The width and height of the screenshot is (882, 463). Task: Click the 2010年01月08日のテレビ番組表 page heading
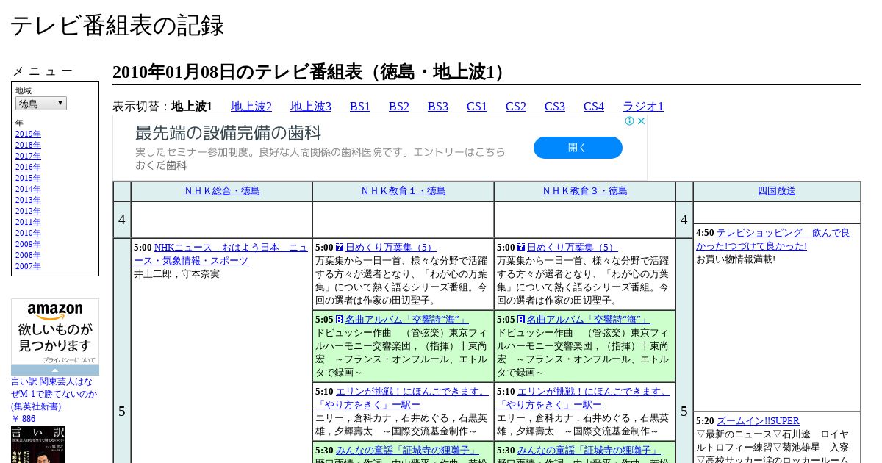click(311, 72)
